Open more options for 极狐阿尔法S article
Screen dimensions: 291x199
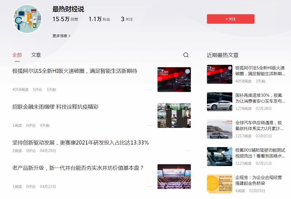click(x=149, y=90)
